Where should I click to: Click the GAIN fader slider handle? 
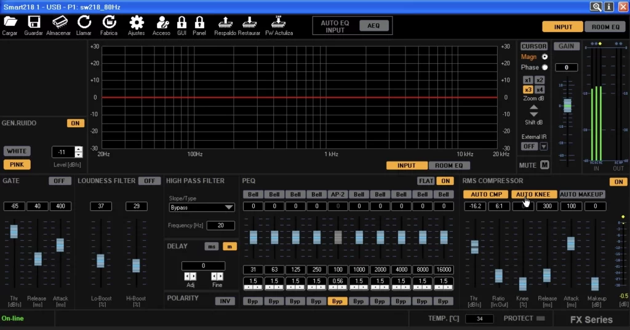click(567, 106)
